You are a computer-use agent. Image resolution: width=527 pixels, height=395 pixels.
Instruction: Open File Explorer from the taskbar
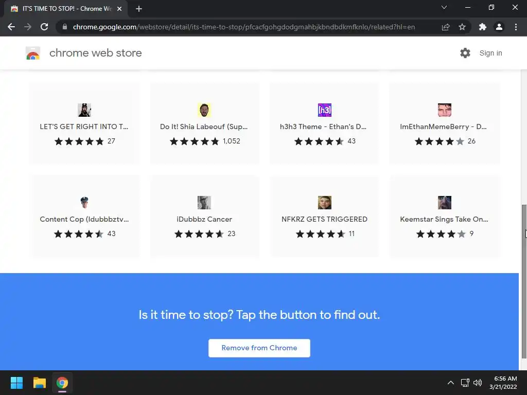(39, 383)
